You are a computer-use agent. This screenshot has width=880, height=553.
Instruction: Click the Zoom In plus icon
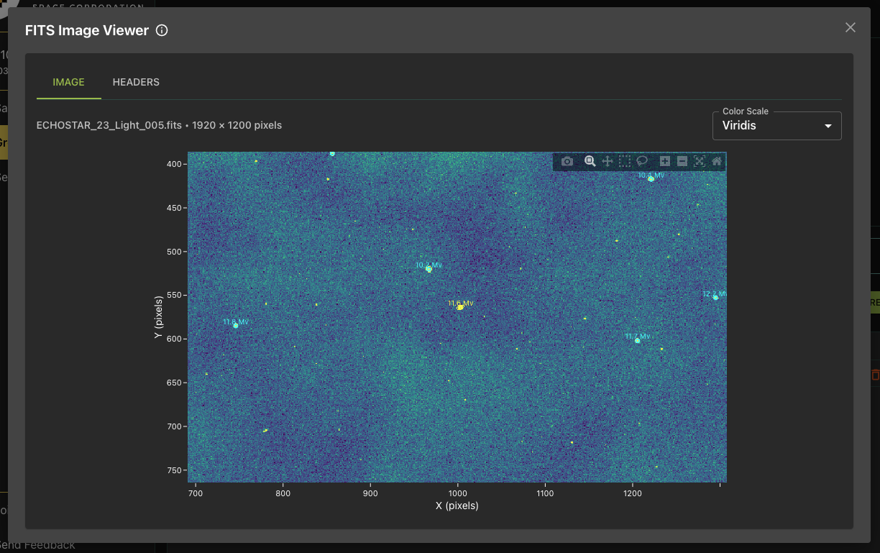[x=665, y=161]
